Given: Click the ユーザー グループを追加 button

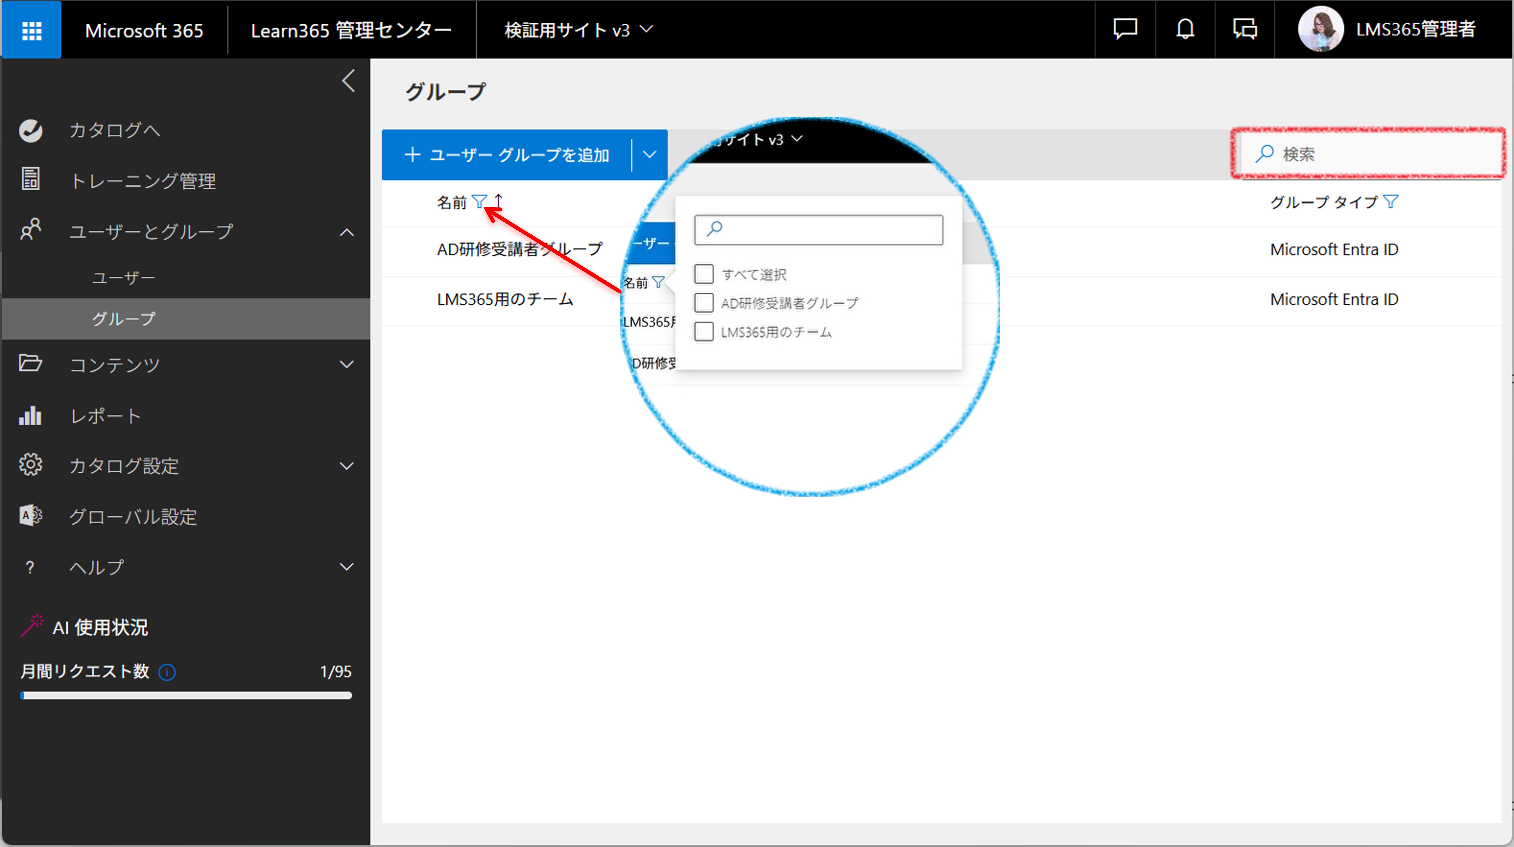Looking at the screenshot, I should (x=507, y=155).
